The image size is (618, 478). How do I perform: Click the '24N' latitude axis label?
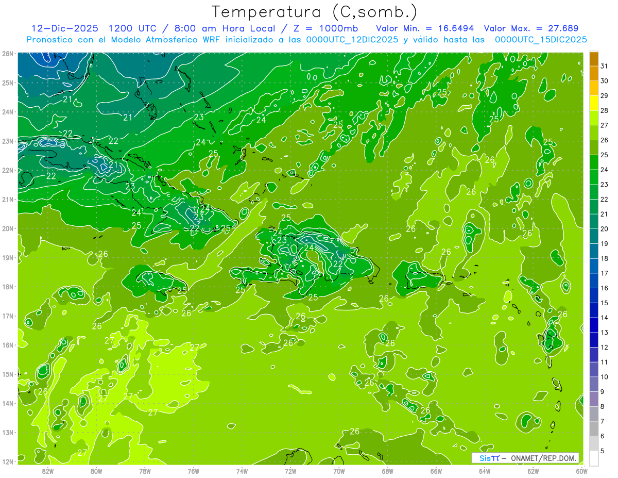(7, 112)
